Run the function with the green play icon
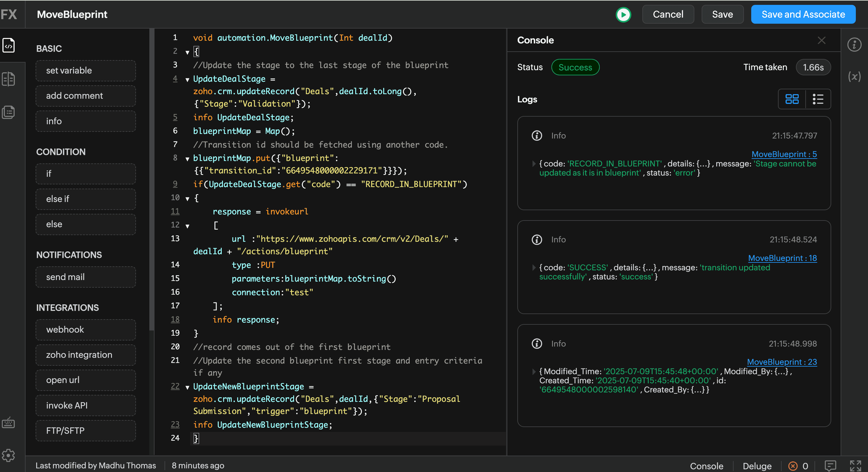This screenshot has height=472, width=868. (623, 15)
